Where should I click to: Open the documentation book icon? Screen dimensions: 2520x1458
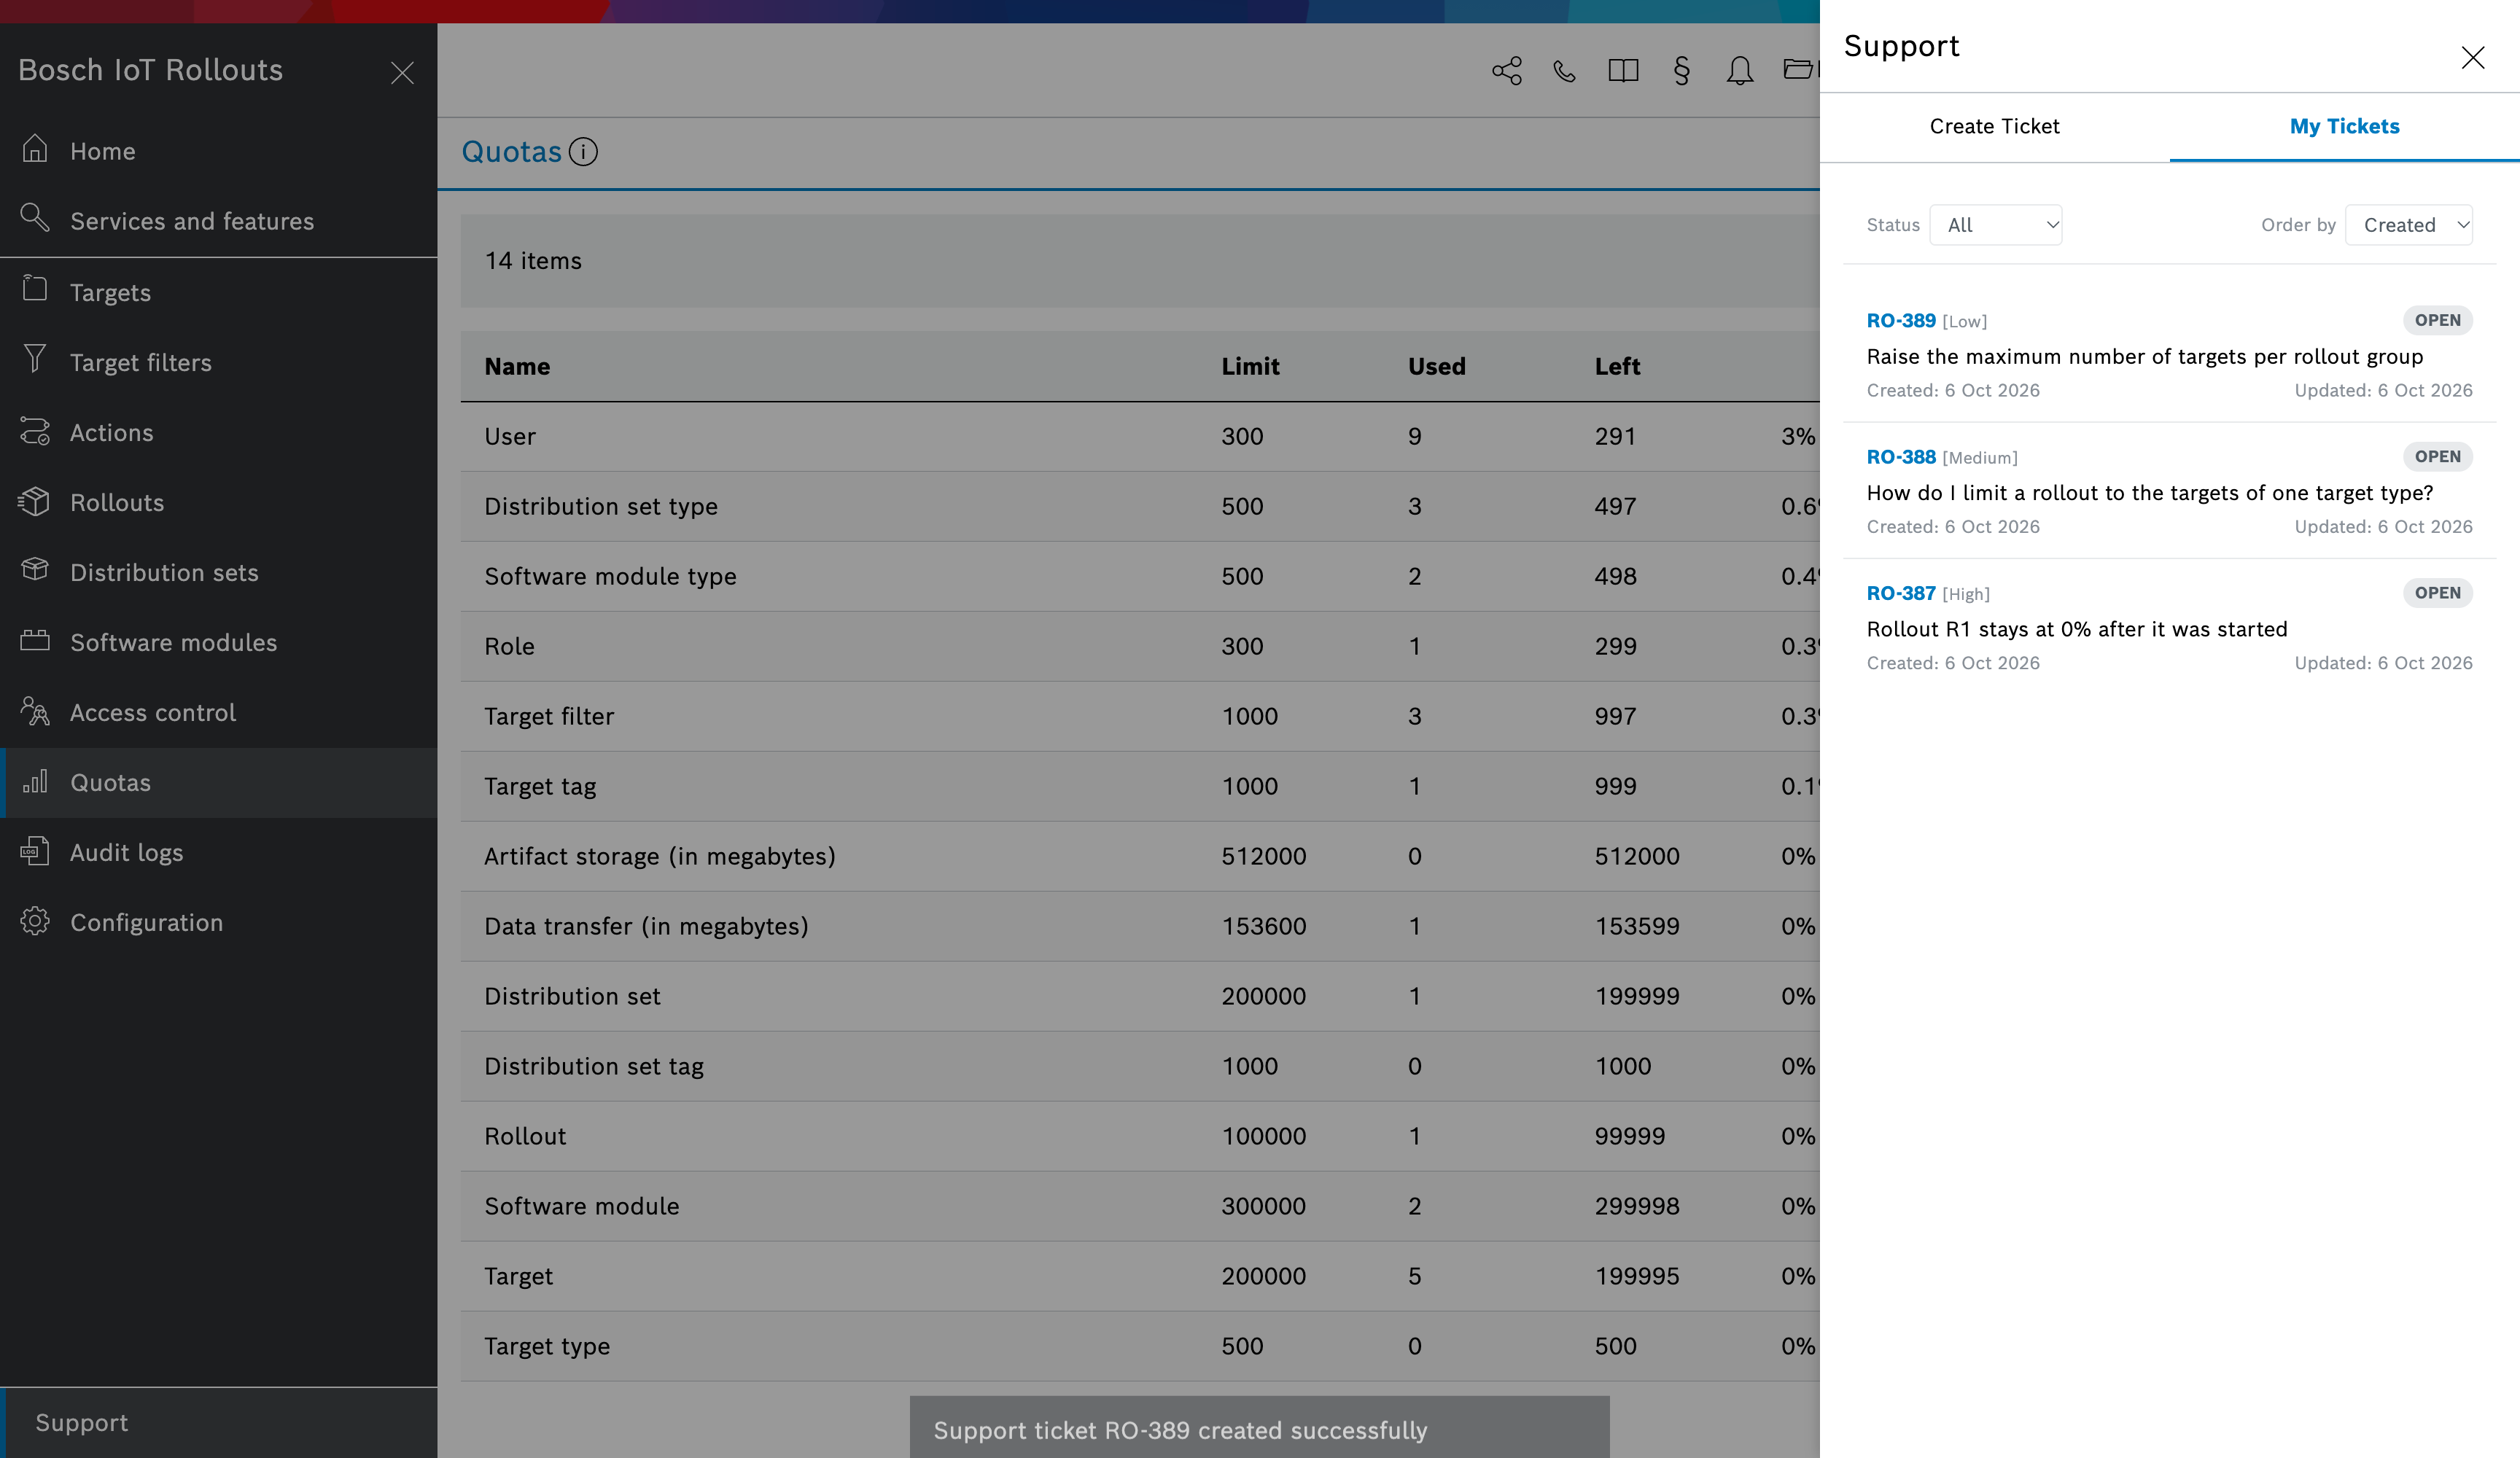click(x=1623, y=70)
